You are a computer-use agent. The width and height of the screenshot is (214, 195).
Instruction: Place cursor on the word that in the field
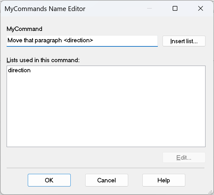(x=28, y=40)
